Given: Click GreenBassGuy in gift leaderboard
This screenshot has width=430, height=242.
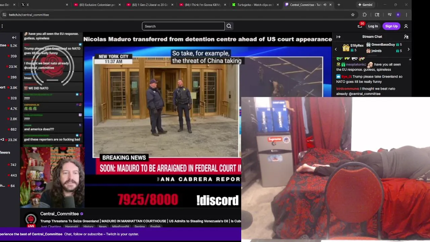Looking at the screenshot, I should (383, 45).
